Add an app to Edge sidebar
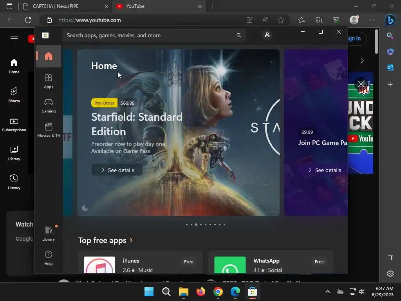Viewport: 401px width, 301px height. [390, 85]
